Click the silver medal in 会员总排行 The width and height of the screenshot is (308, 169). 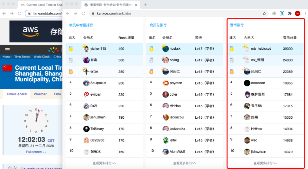151,60
